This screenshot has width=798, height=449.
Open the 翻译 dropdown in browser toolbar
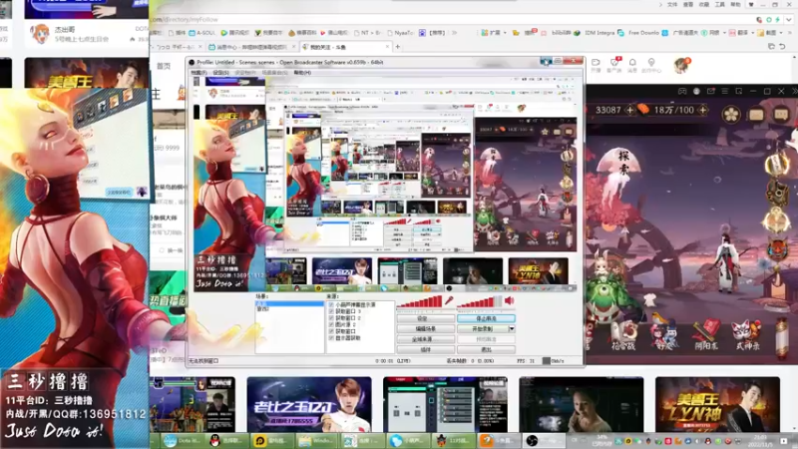(739, 33)
